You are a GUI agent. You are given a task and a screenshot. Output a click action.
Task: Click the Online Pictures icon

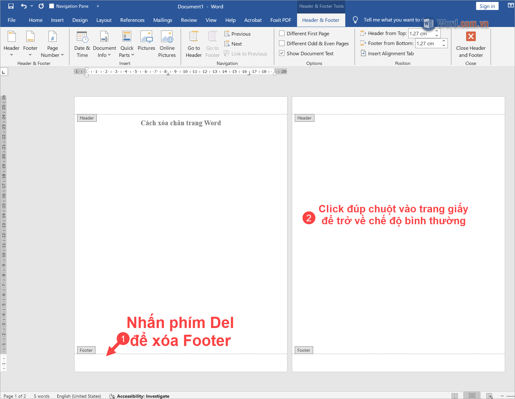pos(167,37)
